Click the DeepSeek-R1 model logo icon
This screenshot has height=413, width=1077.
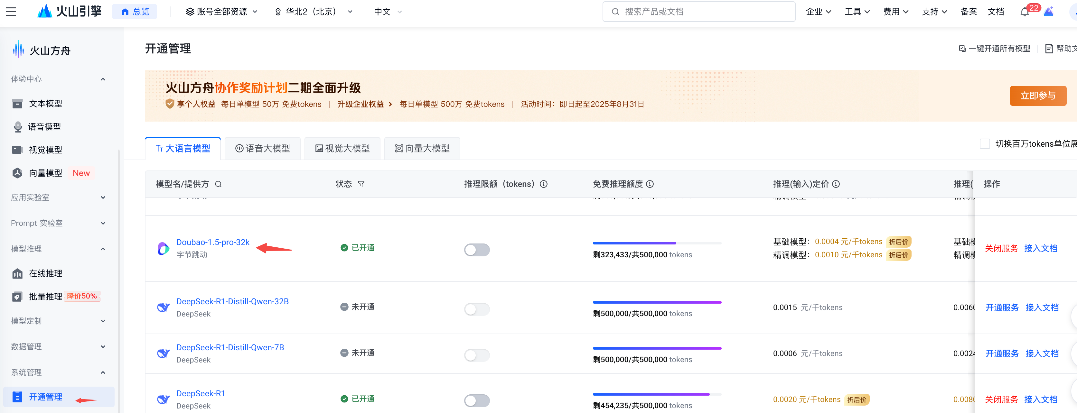(x=163, y=399)
